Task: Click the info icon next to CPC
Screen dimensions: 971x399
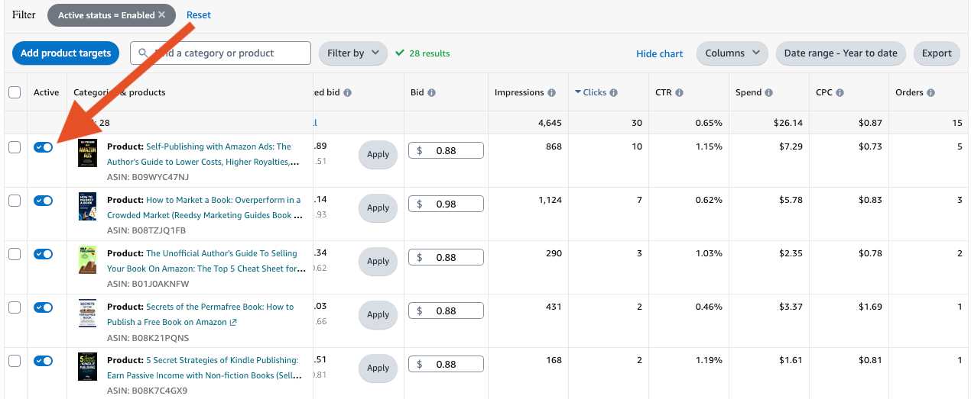Action: pyautogui.click(x=839, y=93)
